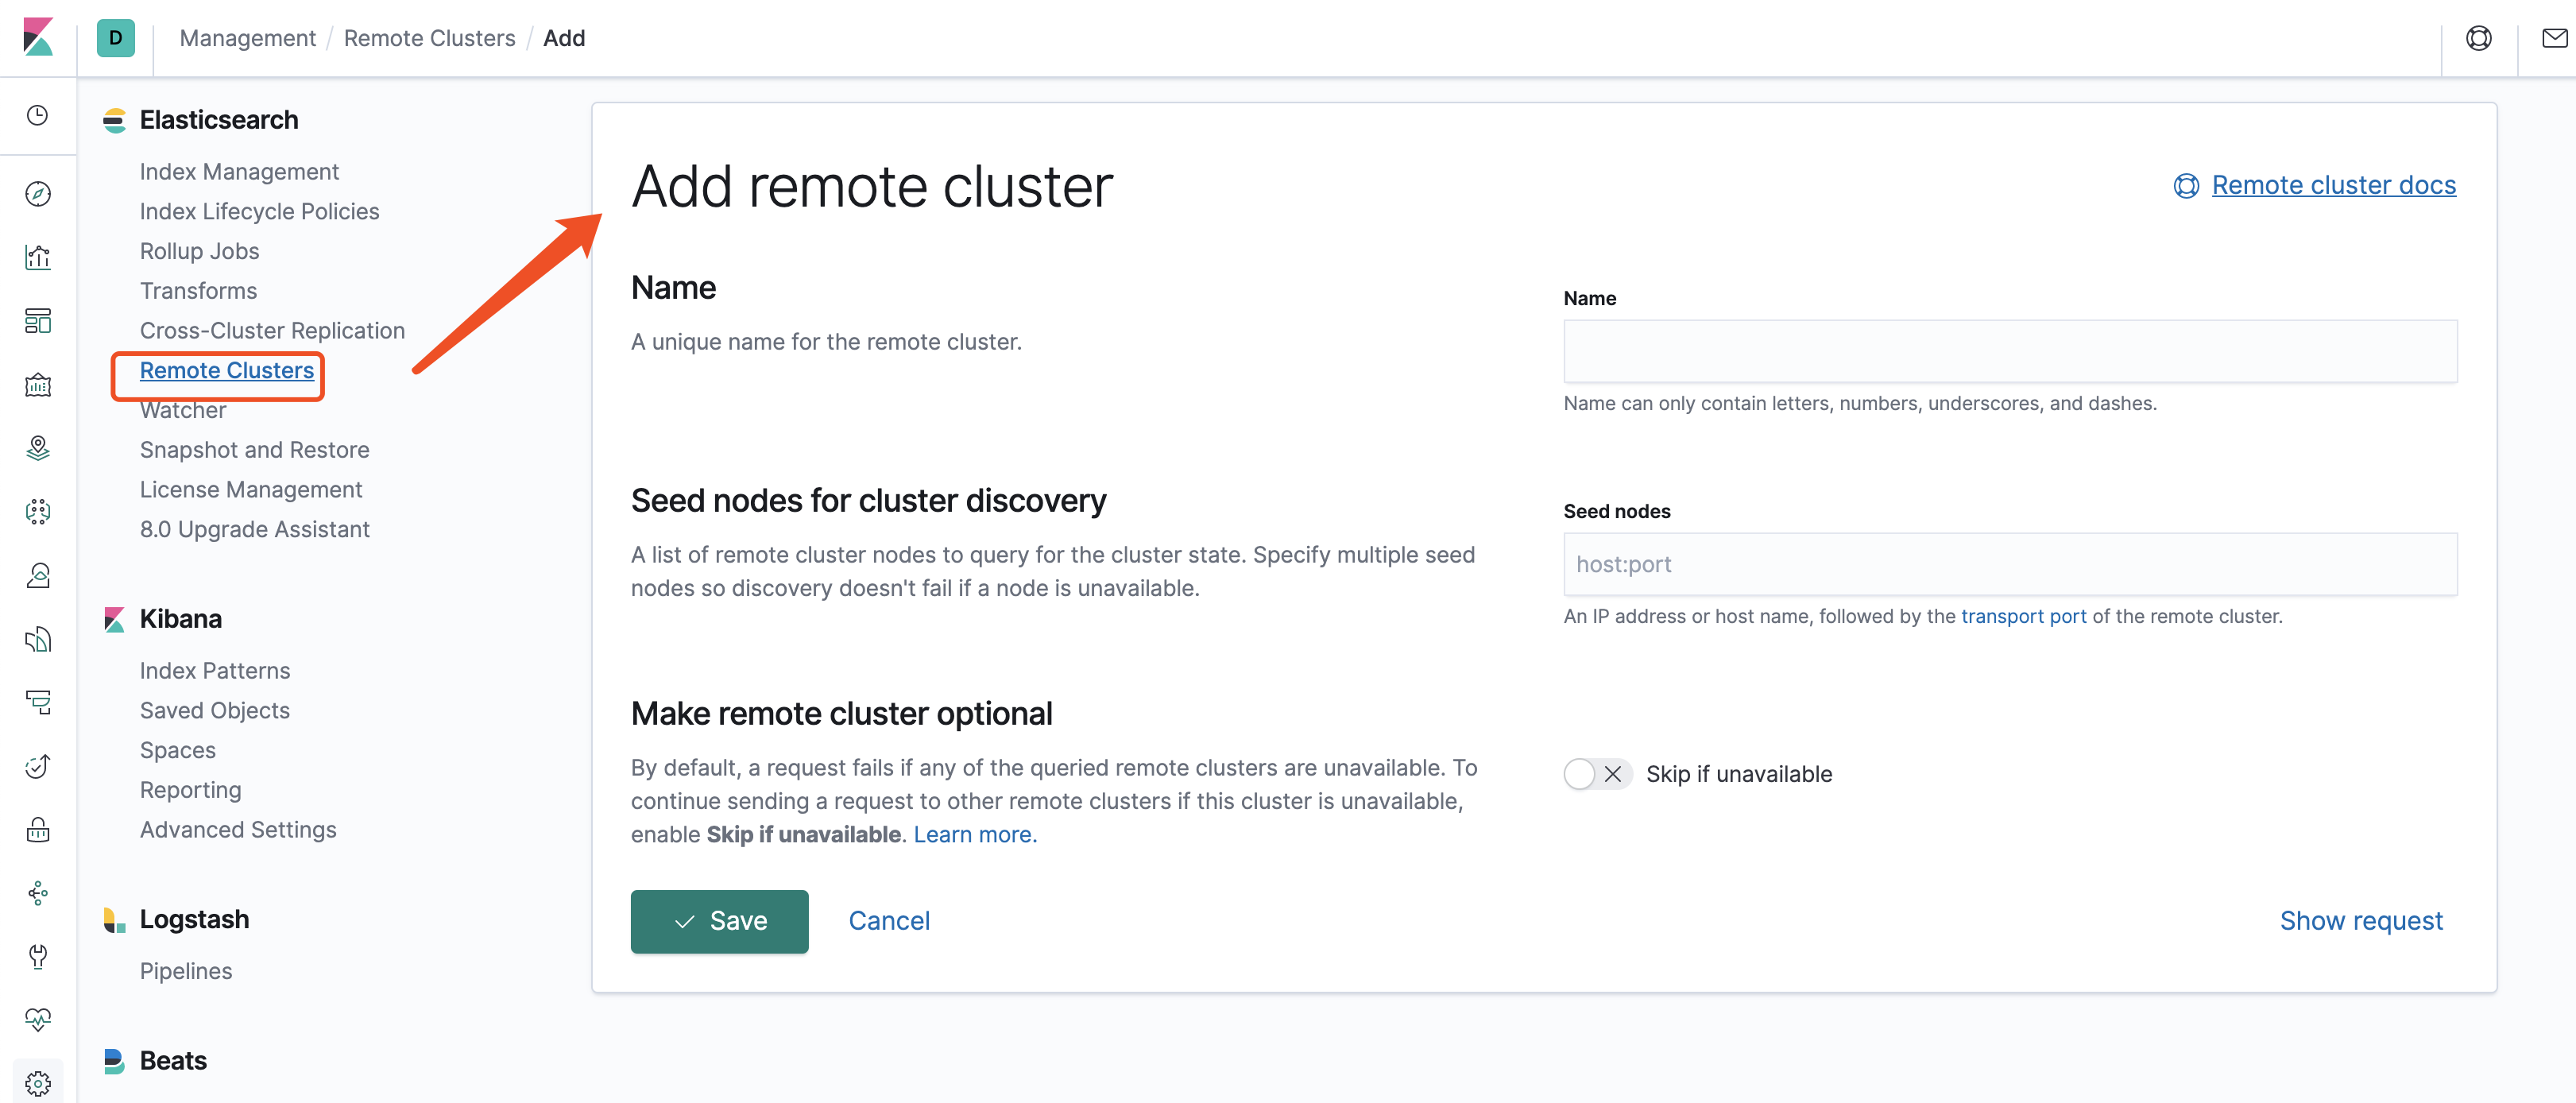Open Cross-Cluster Replication
2576x1103 pixels.
pos(272,331)
